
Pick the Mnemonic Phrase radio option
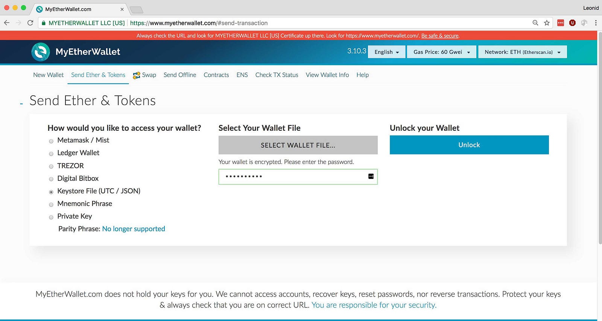click(x=51, y=205)
